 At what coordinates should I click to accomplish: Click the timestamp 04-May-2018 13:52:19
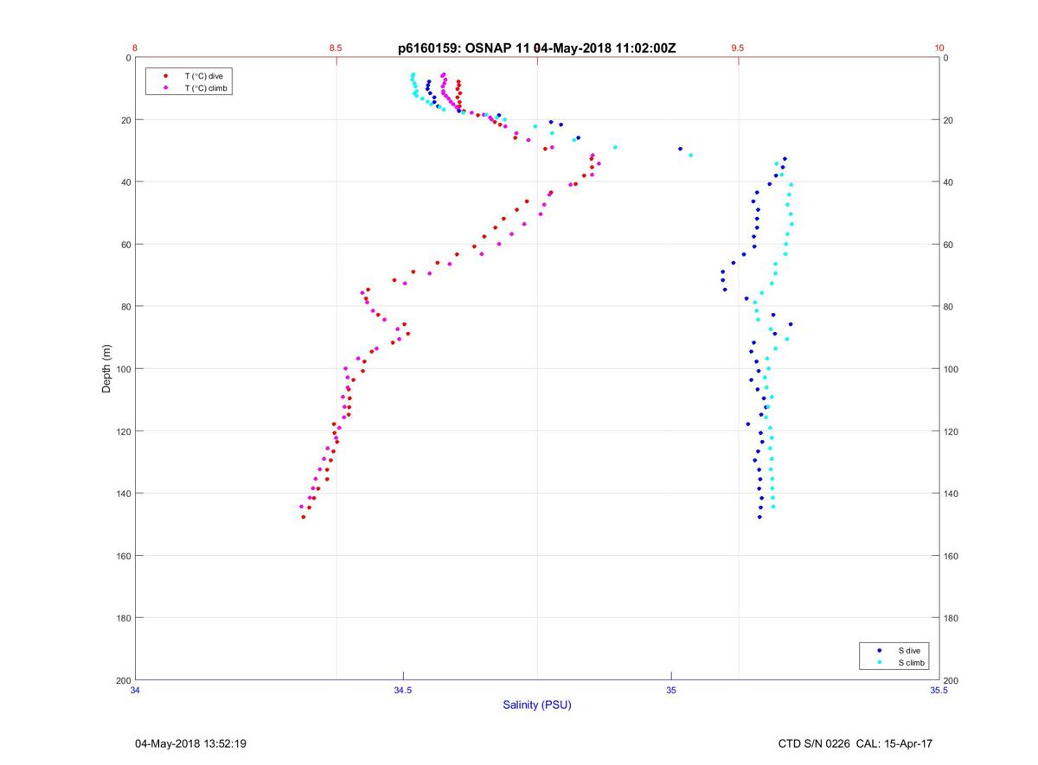tap(190, 743)
